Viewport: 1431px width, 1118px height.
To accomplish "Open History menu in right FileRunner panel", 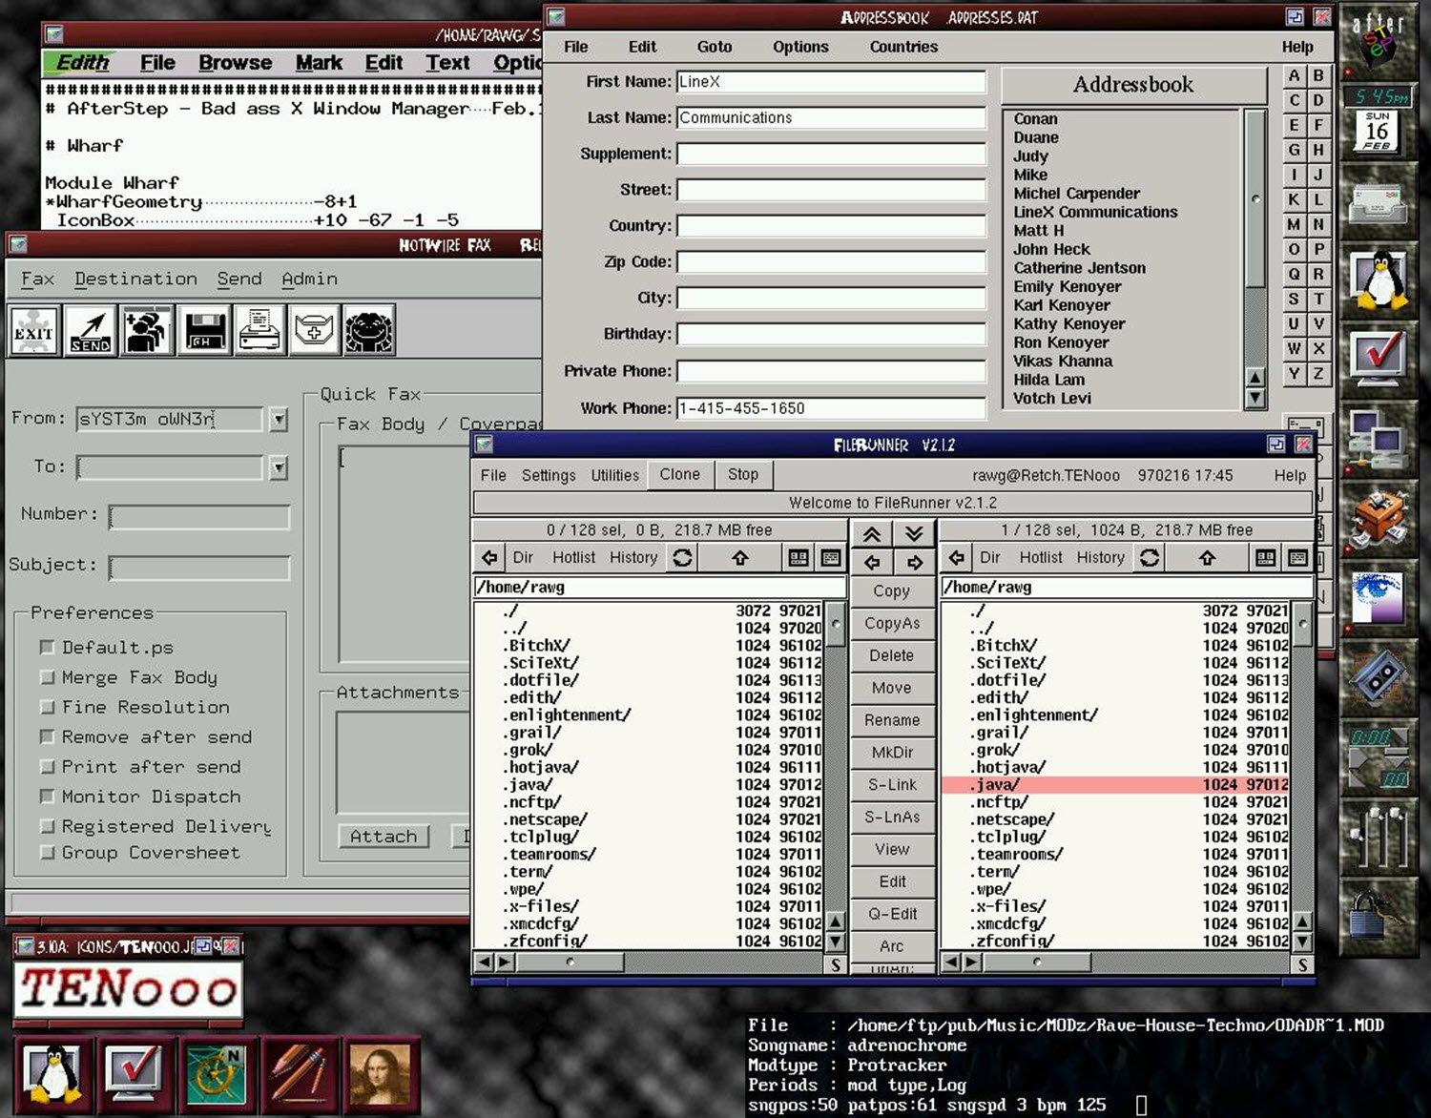I will click(x=1101, y=557).
